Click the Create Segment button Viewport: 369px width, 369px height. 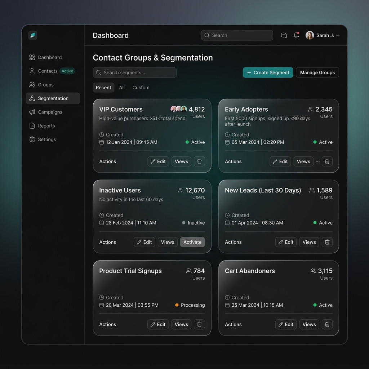tap(268, 72)
